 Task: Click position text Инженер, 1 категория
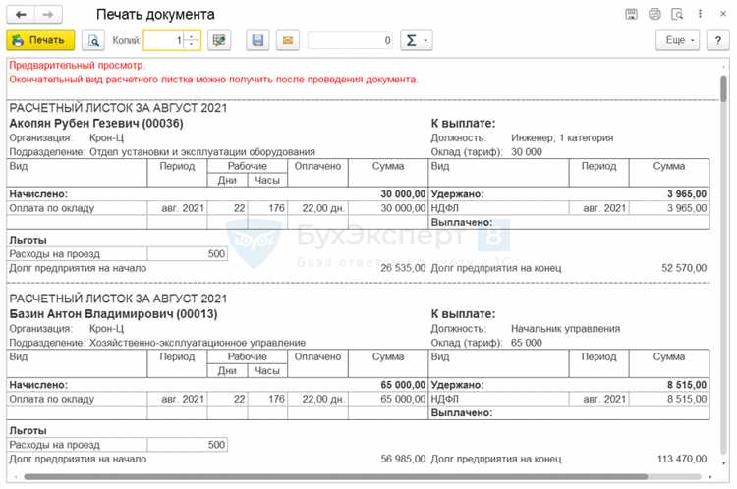click(562, 138)
